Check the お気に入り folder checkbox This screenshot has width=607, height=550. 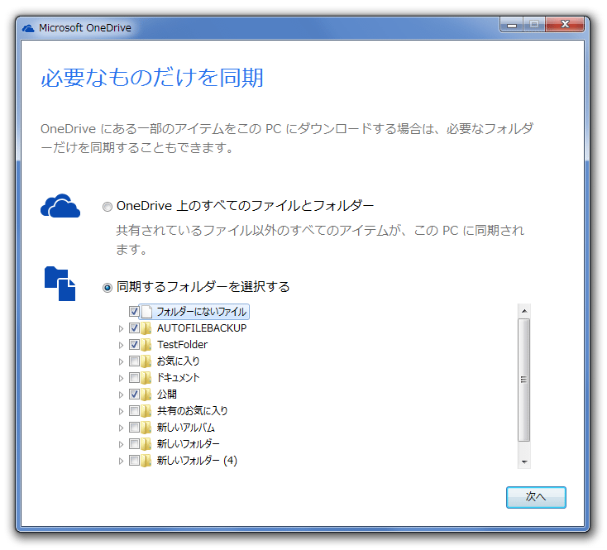(x=134, y=361)
